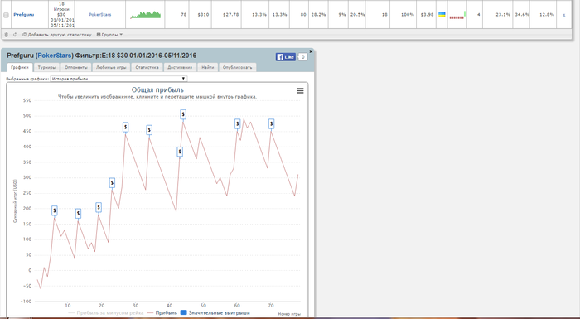Viewport: 580px width, 319px height.
Task: Switch to the 'Оппоненты' tab
Action: click(76, 67)
